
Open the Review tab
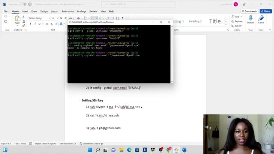[93, 12]
